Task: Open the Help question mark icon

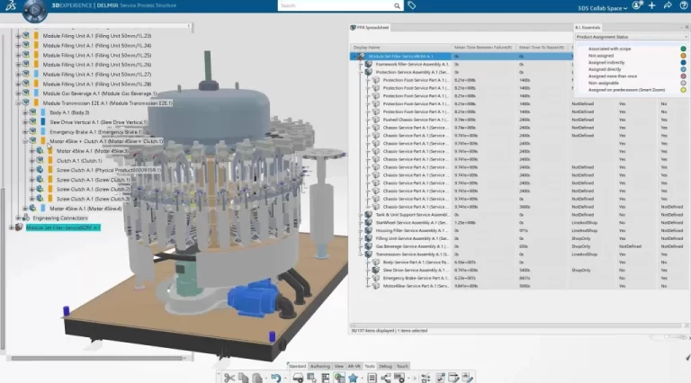Action: (685, 5)
